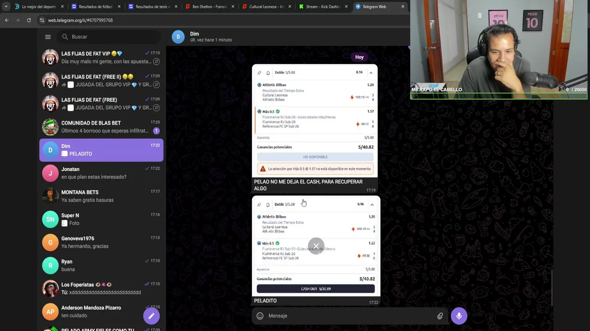Open the browser tab search dropdown

click(6, 6)
